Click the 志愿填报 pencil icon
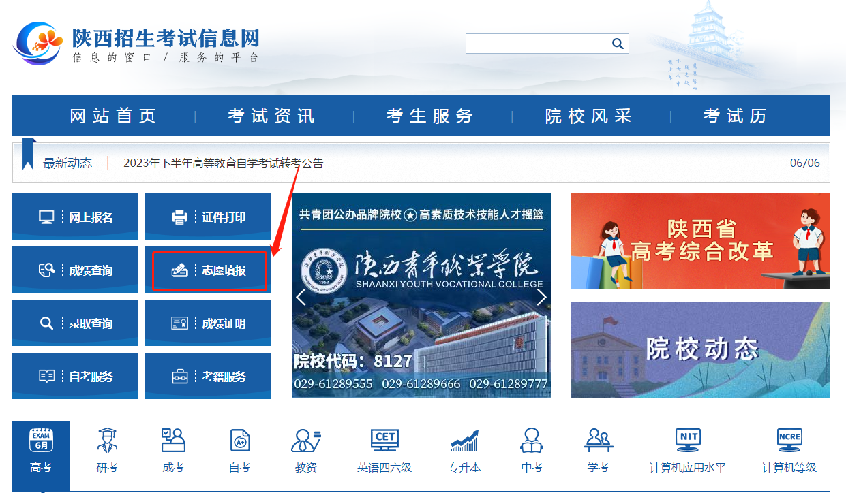 click(179, 271)
